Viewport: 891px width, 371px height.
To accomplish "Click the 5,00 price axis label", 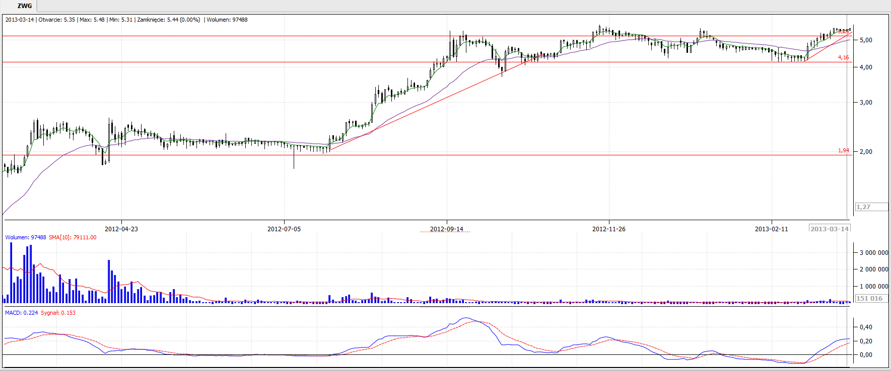I will pyautogui.click(x=866, y=40).
